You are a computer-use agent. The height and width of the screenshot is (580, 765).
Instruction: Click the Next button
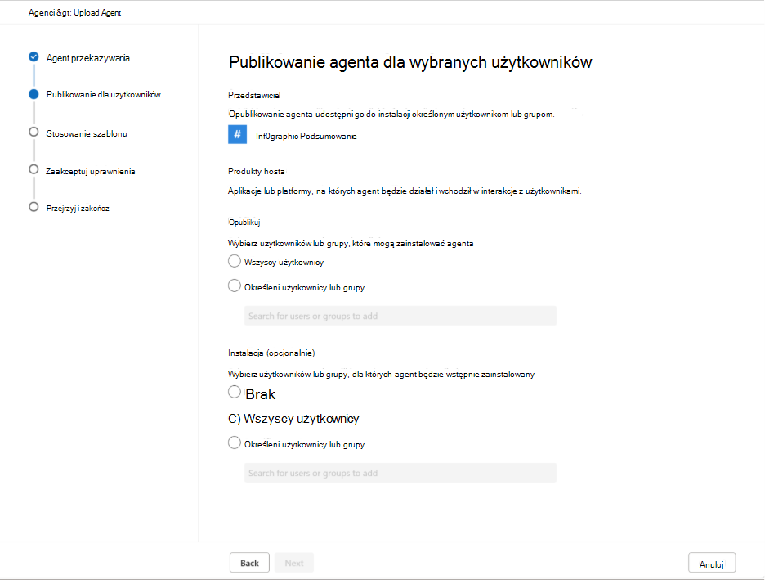click(x=294, y=563)
